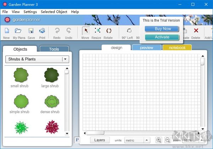Pick the red leafy plant object
Screen dimensions: 213x149
point(52,127)
